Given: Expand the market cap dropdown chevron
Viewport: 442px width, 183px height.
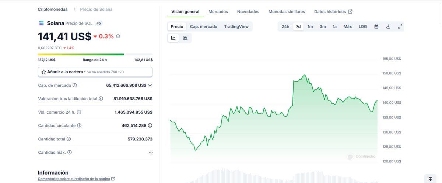Looking at the screenshot, I should pos(150,85).
